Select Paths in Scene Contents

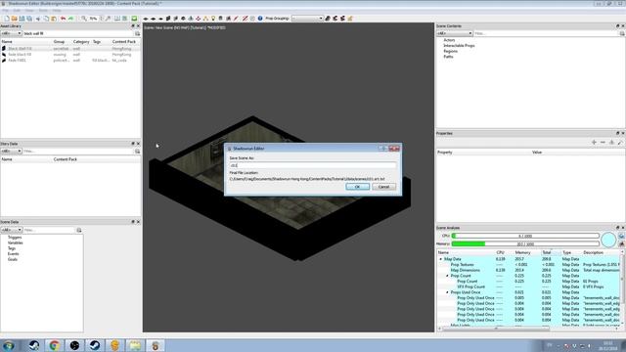(448, 57)
